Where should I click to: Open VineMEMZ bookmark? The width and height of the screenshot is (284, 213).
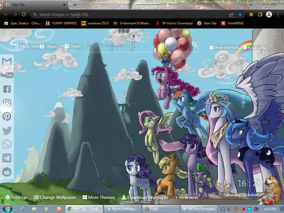[233, 23]
